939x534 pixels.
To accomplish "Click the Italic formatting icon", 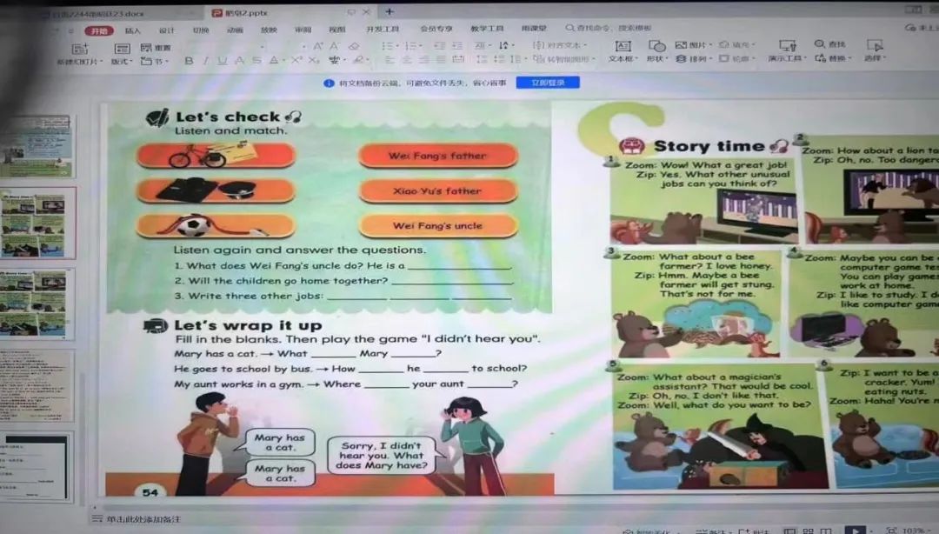I will coord(205,61).
